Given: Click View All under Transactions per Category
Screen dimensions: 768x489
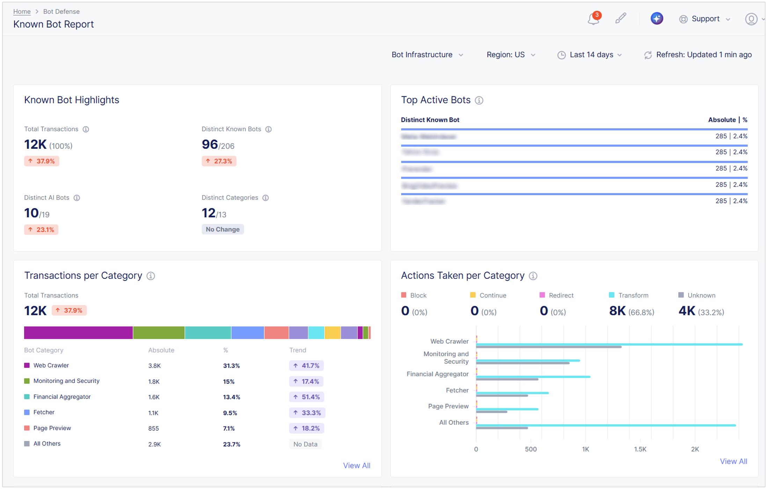Looking at the screenshot, I should (x=356, y=466).
